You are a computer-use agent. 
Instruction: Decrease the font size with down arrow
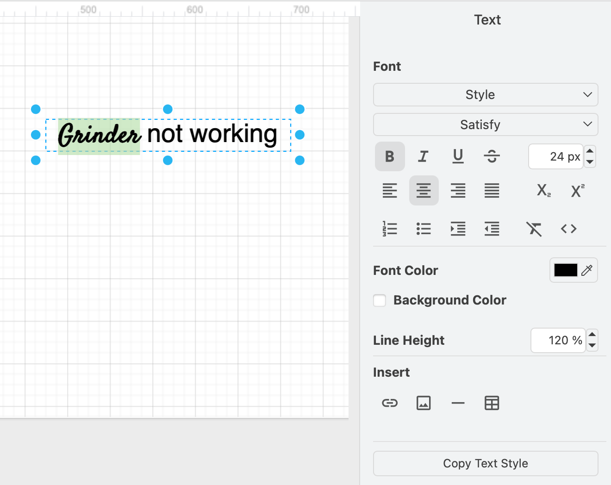coord(590,162)
